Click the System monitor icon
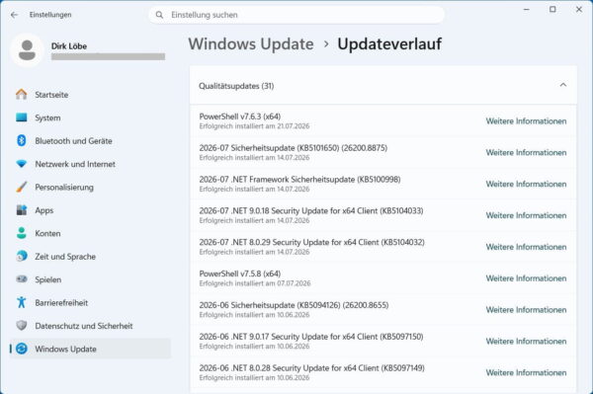The height and width of the screenshot is (394, 593). [22, 118]
